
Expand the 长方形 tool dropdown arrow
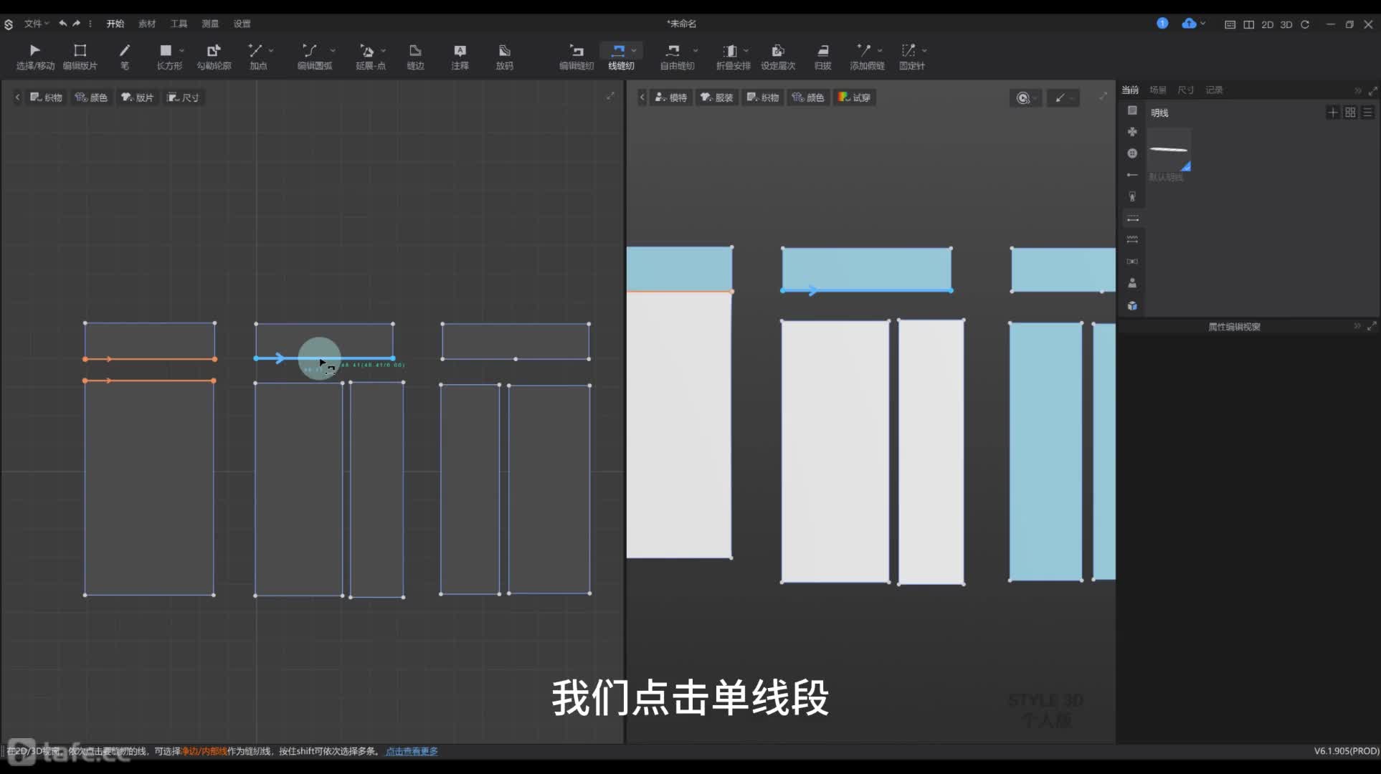(182, 50)
